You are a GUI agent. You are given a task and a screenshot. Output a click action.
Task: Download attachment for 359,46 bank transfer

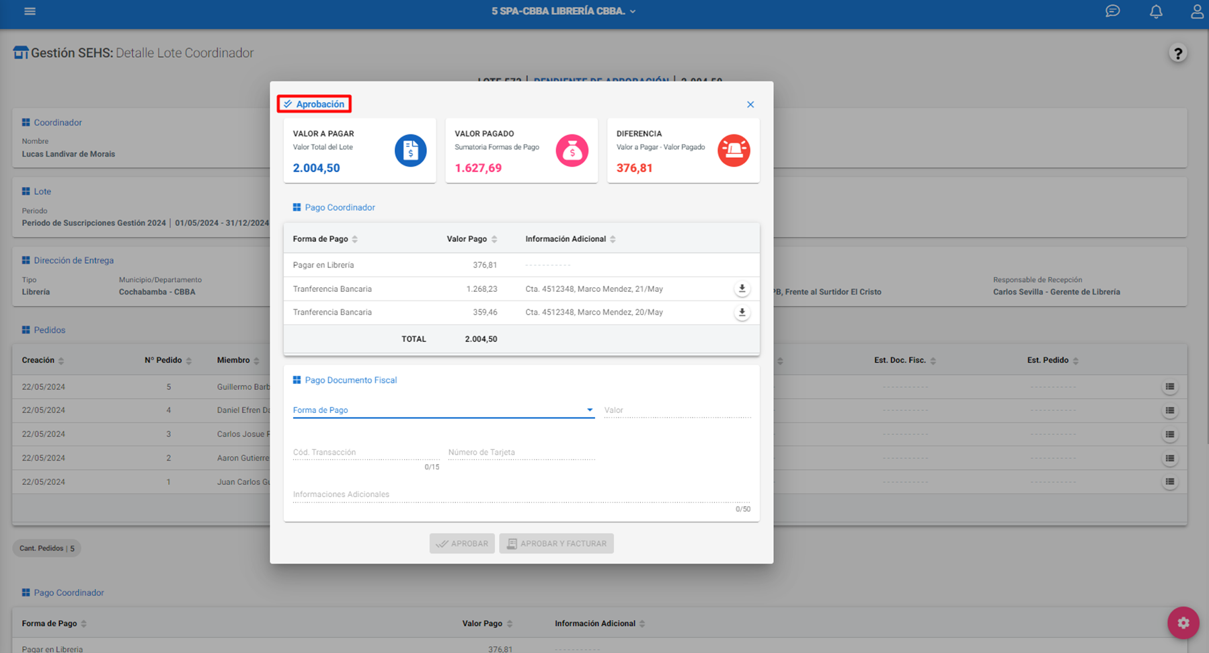[742, 312]
